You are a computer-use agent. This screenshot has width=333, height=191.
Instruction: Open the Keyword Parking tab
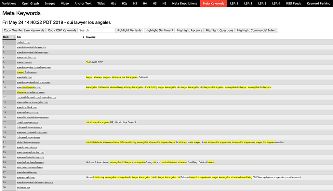(x=319, y=3)
